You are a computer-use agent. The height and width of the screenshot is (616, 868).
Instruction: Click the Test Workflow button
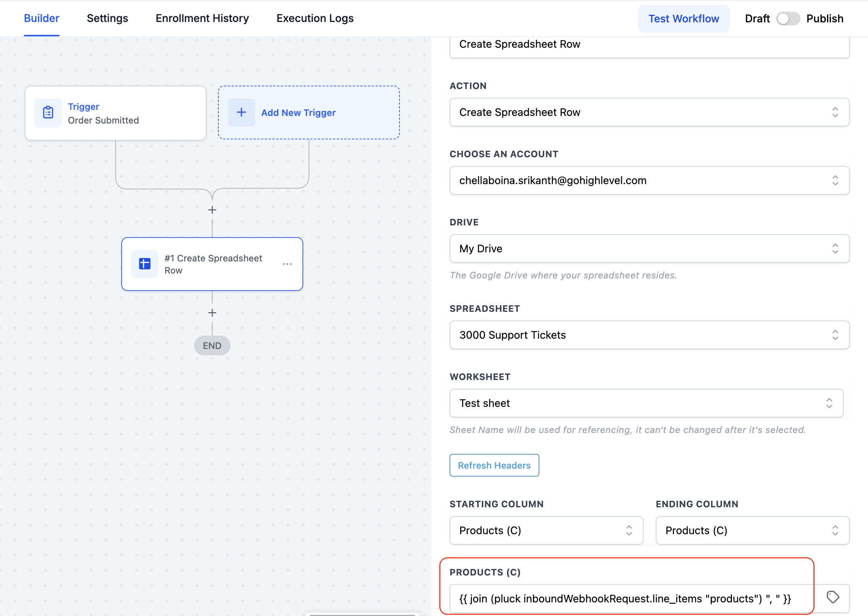pos(683,19)
